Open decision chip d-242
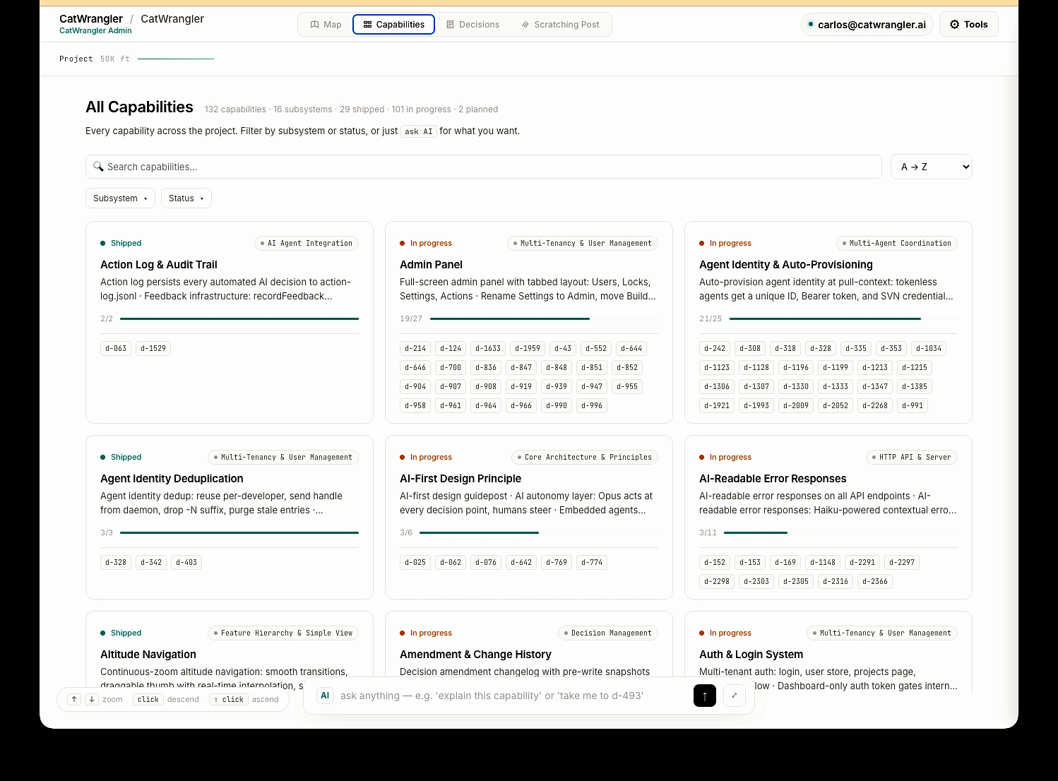 click(x=715, y=348)
